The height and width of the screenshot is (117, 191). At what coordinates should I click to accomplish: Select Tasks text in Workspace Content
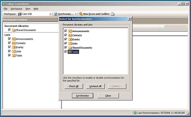point(19,56)
